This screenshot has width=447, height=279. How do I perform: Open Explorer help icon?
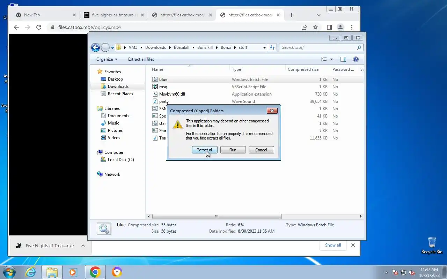356,59
